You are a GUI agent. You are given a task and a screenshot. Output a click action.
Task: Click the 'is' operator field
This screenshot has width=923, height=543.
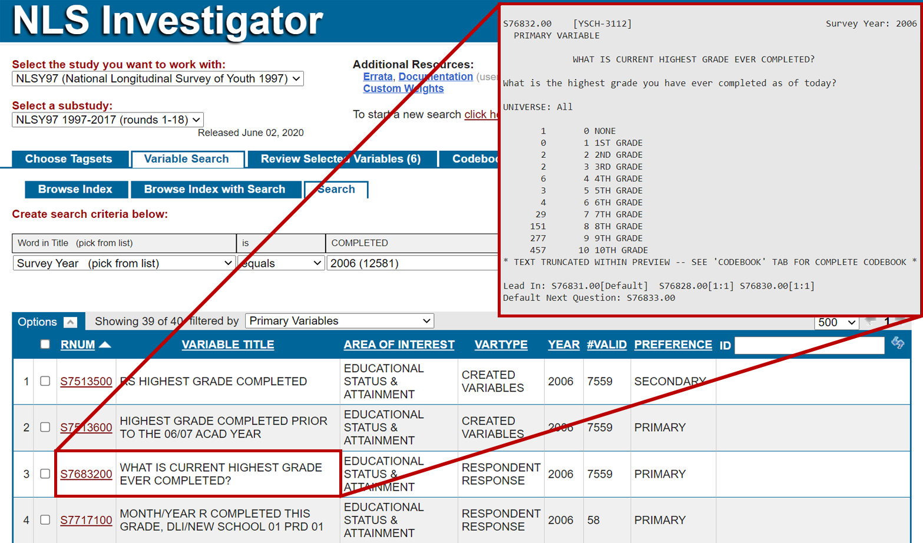[x=281, y=243]
